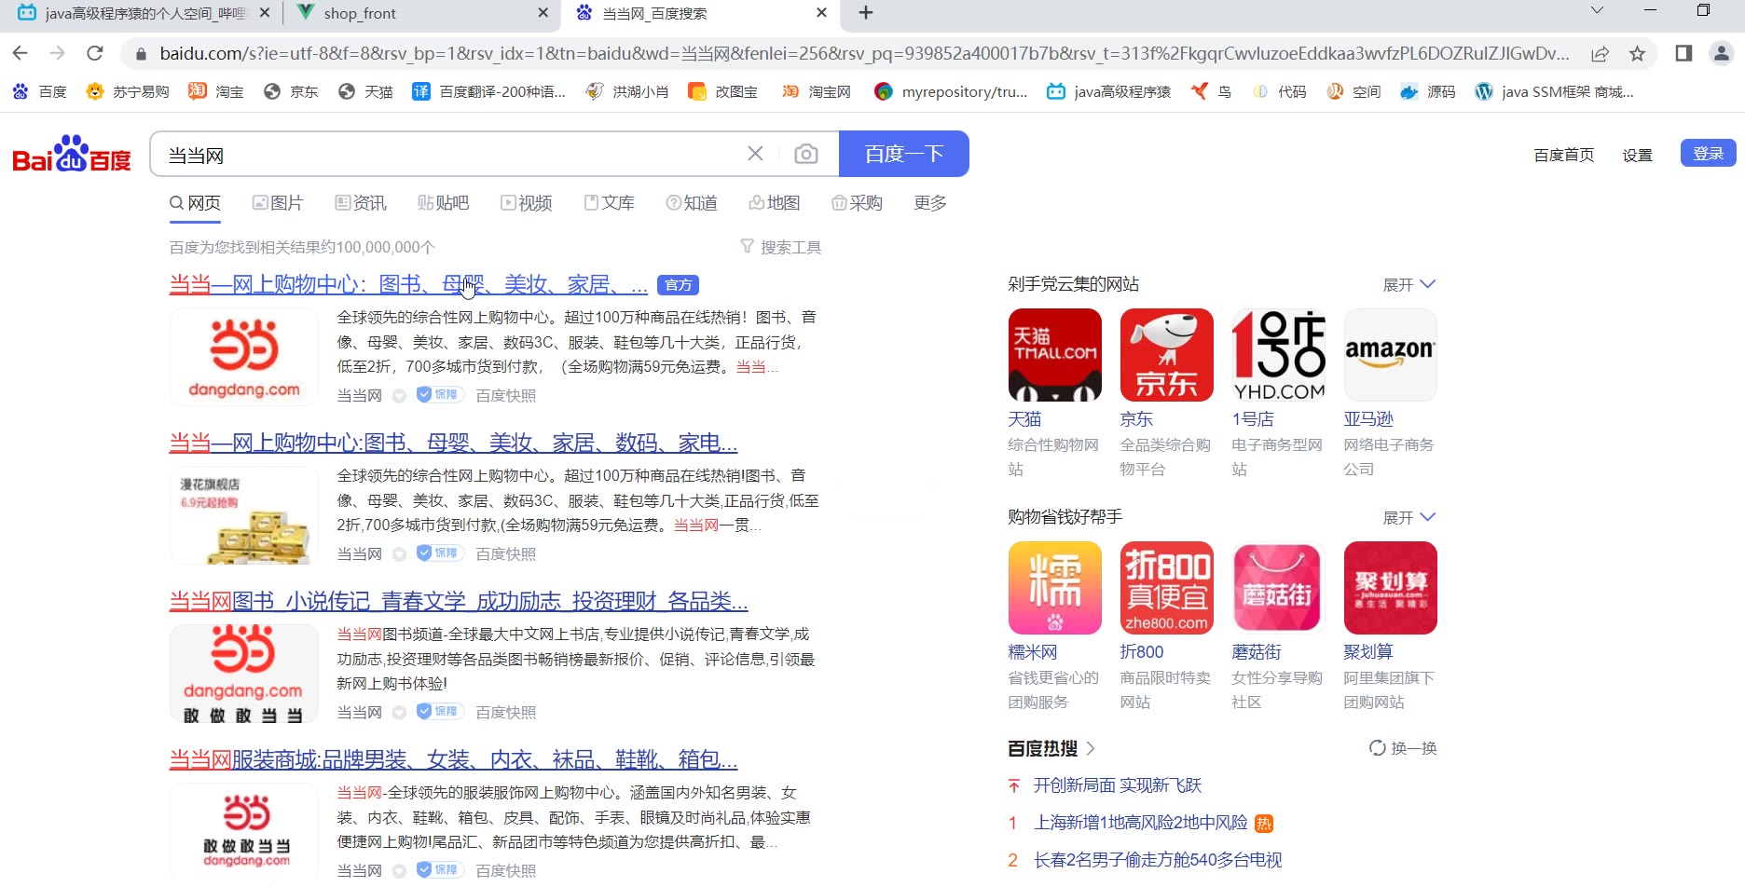The image size is (1745, 887).
Task: Switch to 贴吧 search tab
Action: tap(443, 203)
